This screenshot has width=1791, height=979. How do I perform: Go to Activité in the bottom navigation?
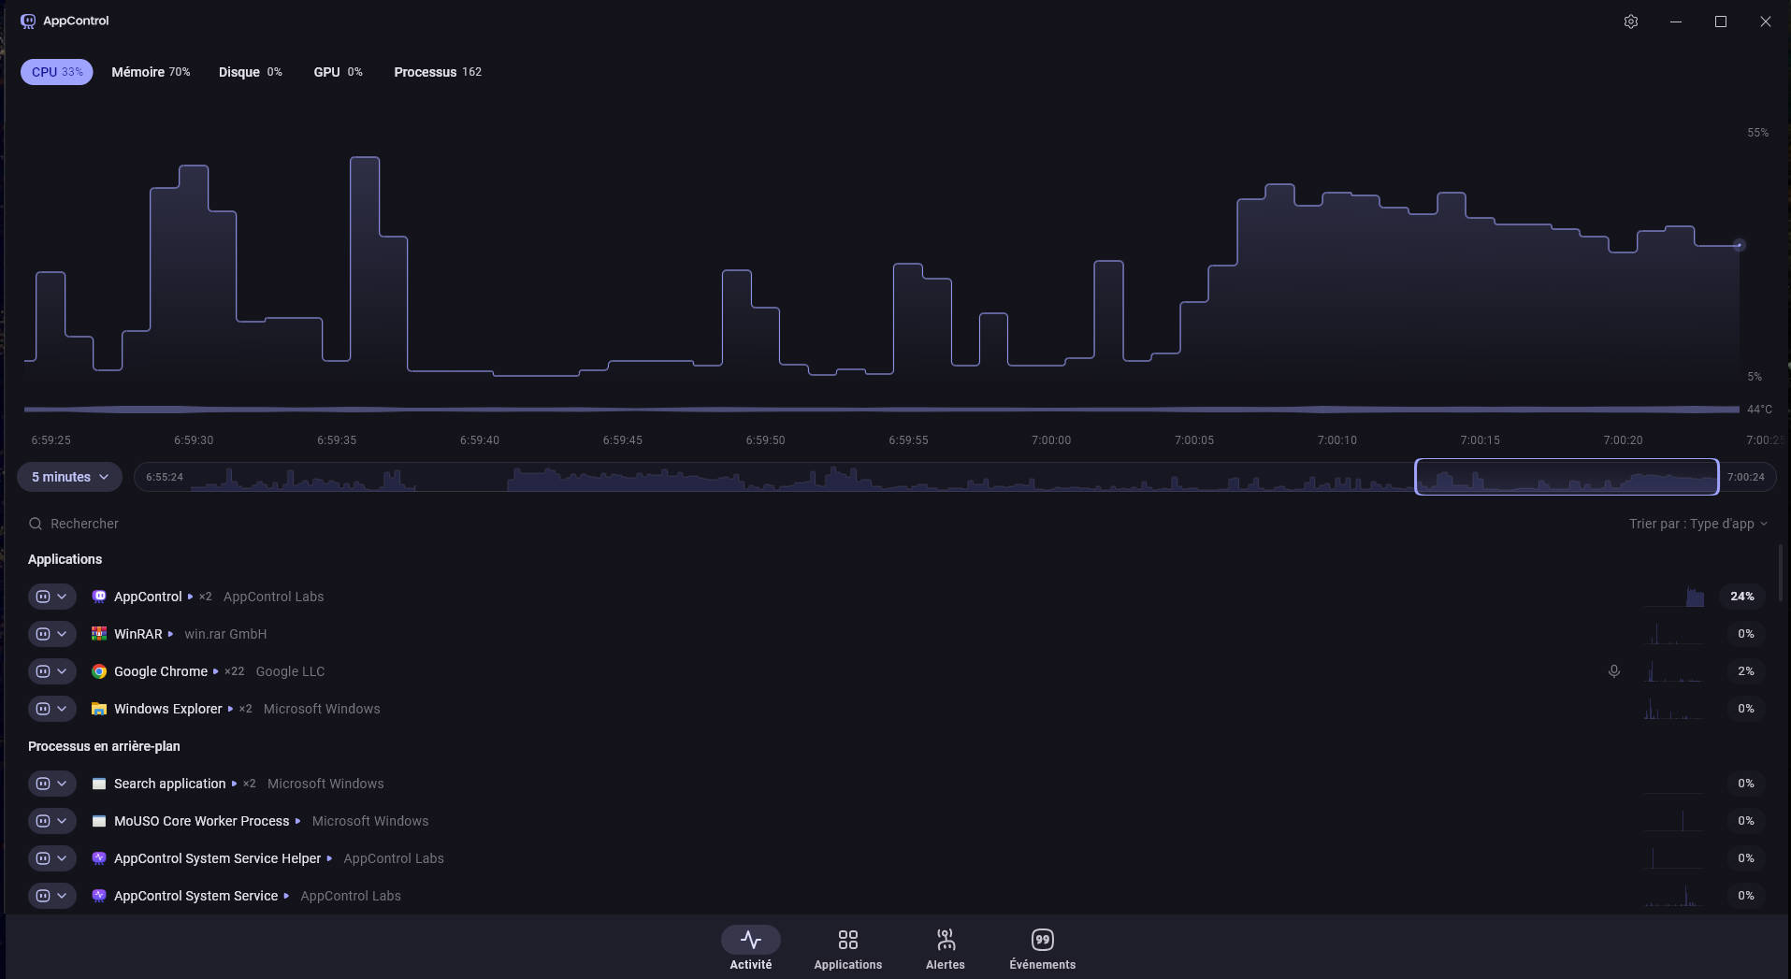coord(751,948)
